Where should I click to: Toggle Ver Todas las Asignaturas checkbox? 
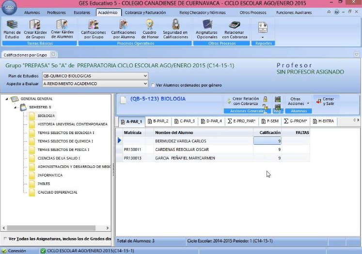click(x=5, y=239)
